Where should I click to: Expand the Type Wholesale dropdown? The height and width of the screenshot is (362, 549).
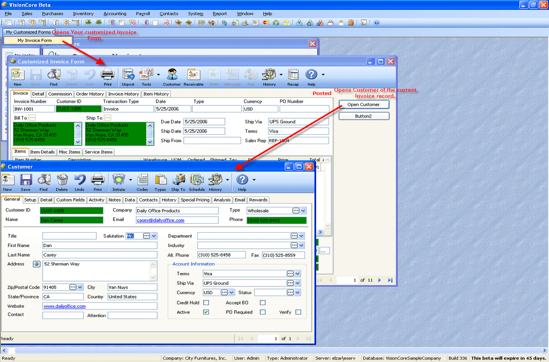point(303,211)
